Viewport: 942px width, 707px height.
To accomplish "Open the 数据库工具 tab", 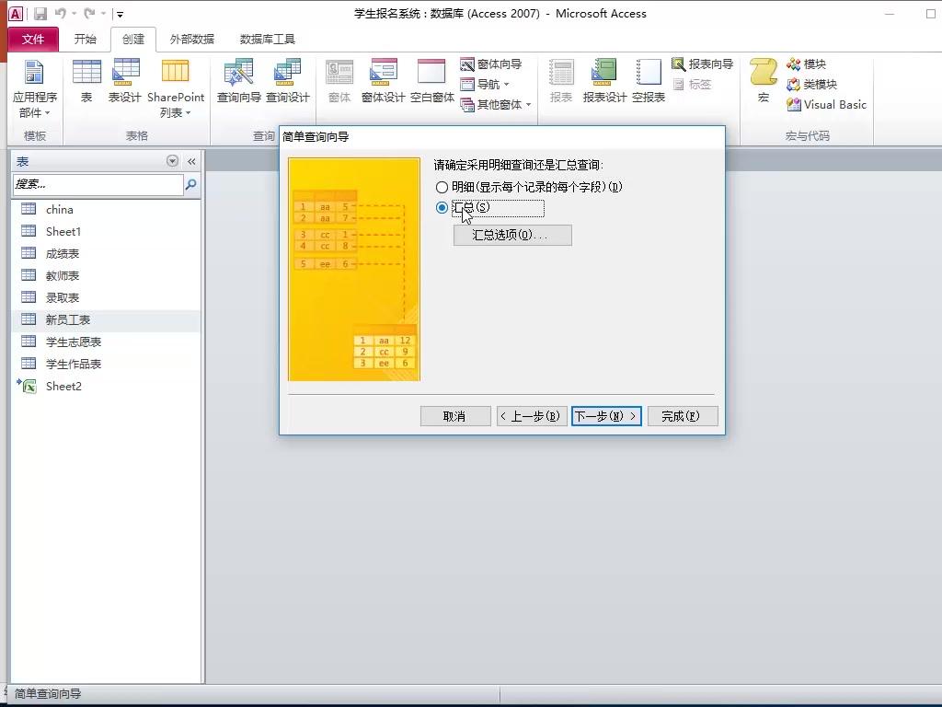I will pyautogui.click(x=268, y=39).
